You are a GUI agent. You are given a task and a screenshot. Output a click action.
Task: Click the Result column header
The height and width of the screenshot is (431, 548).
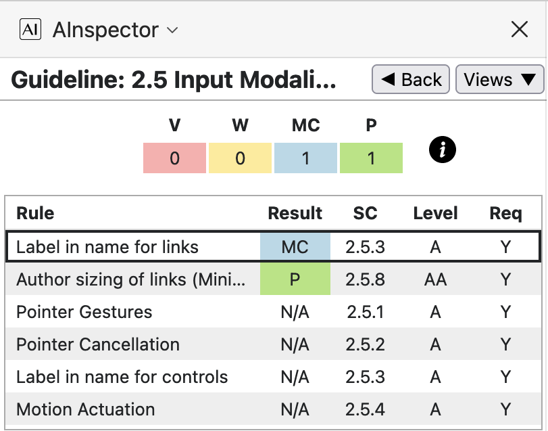[295, 214]
